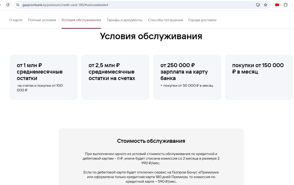Screen dimensions: 294x185
Task: Click the от 2,5 млн ₽ остатки card
Action: tap(115, 77)
